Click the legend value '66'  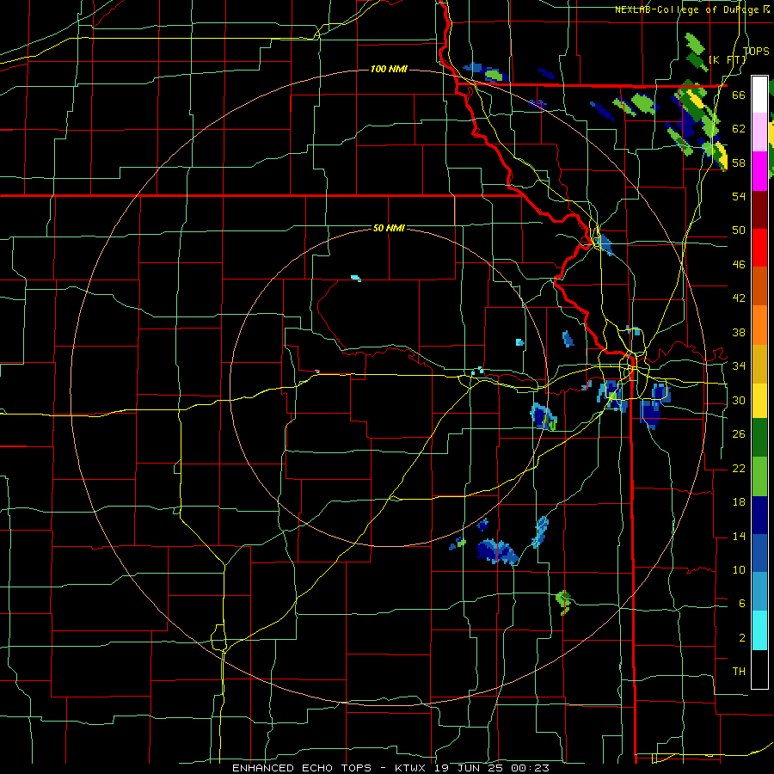pyautogui.click(x=739, y=95)
